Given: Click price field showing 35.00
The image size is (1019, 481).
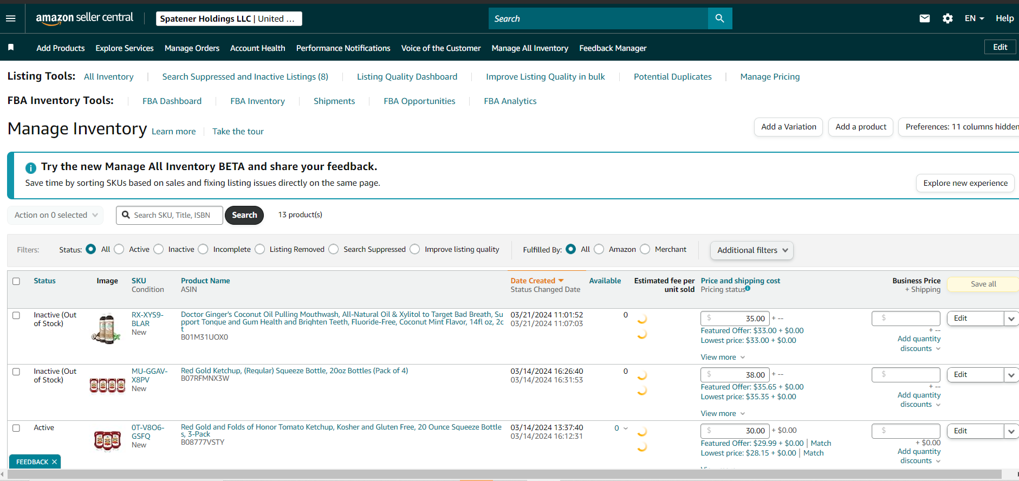Looking at the screenshot, I should [735, 318].
